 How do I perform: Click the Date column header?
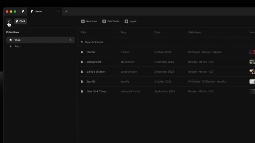(x=157, y=33)
